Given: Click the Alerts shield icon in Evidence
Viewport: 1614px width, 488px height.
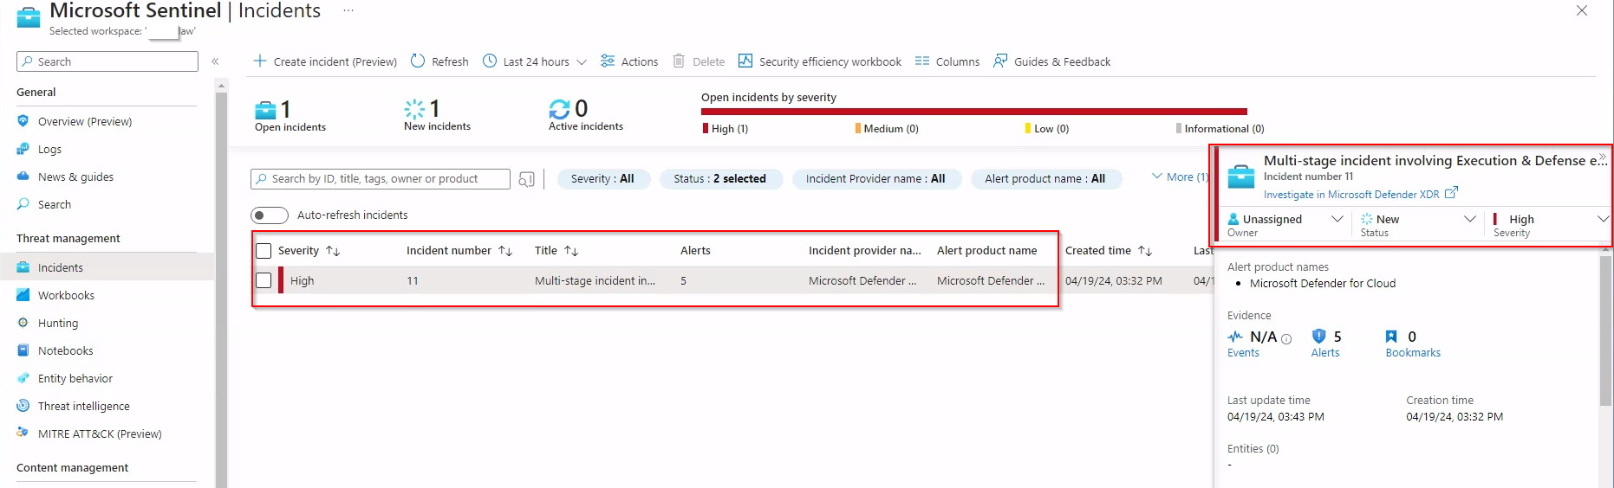Looking at the screenshot, I should (x=1318, y=337).
